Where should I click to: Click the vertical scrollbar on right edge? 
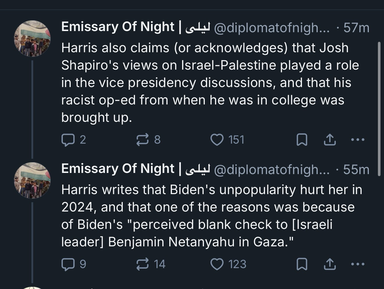click(379, 109)
